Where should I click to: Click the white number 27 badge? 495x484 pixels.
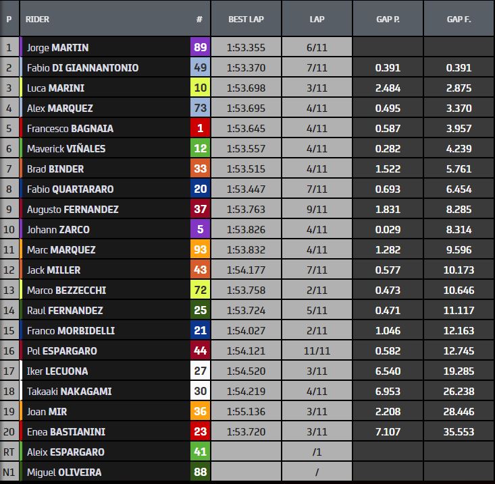point(200,371)
